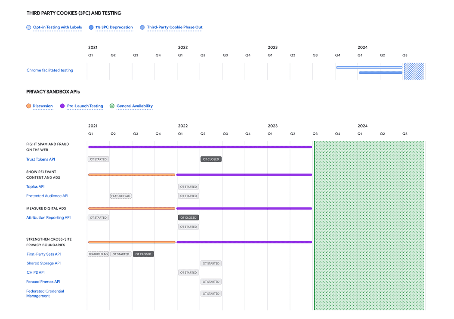Toggle the OT CLOSED badge on Attribution Reporting row
The image size is (454, 319).
tap(188, 217)
